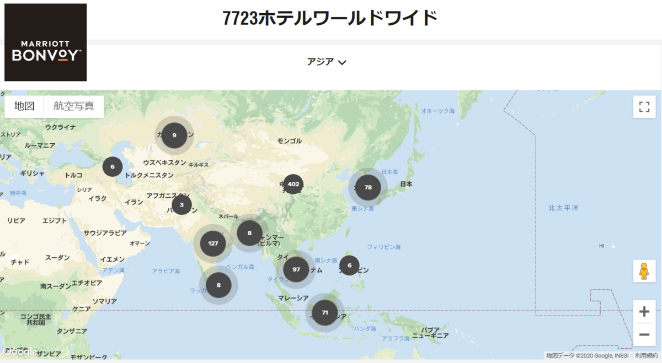Open the 8 hotel cluster near Sri Lanka

tap(218, 285)
